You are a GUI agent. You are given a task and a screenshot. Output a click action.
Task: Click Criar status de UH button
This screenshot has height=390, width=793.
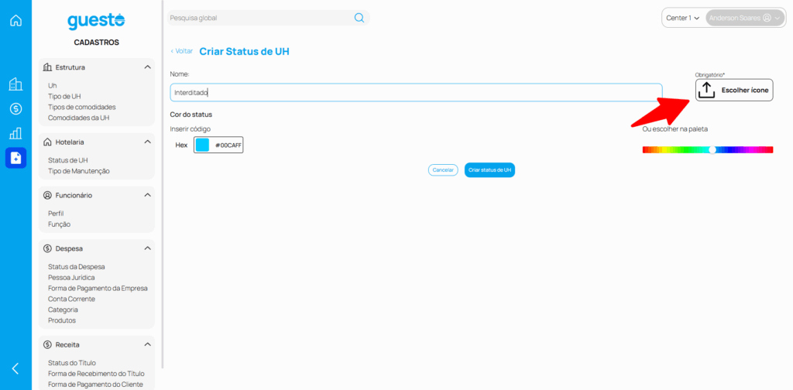coord(489,169)
